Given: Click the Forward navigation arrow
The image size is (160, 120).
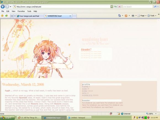Looking at the screenshot, I should pyautogui.click(x=7, y=7).
